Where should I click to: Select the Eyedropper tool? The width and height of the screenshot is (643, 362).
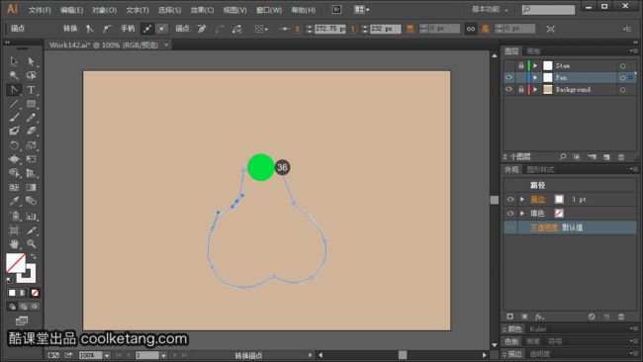click(14, 201)
